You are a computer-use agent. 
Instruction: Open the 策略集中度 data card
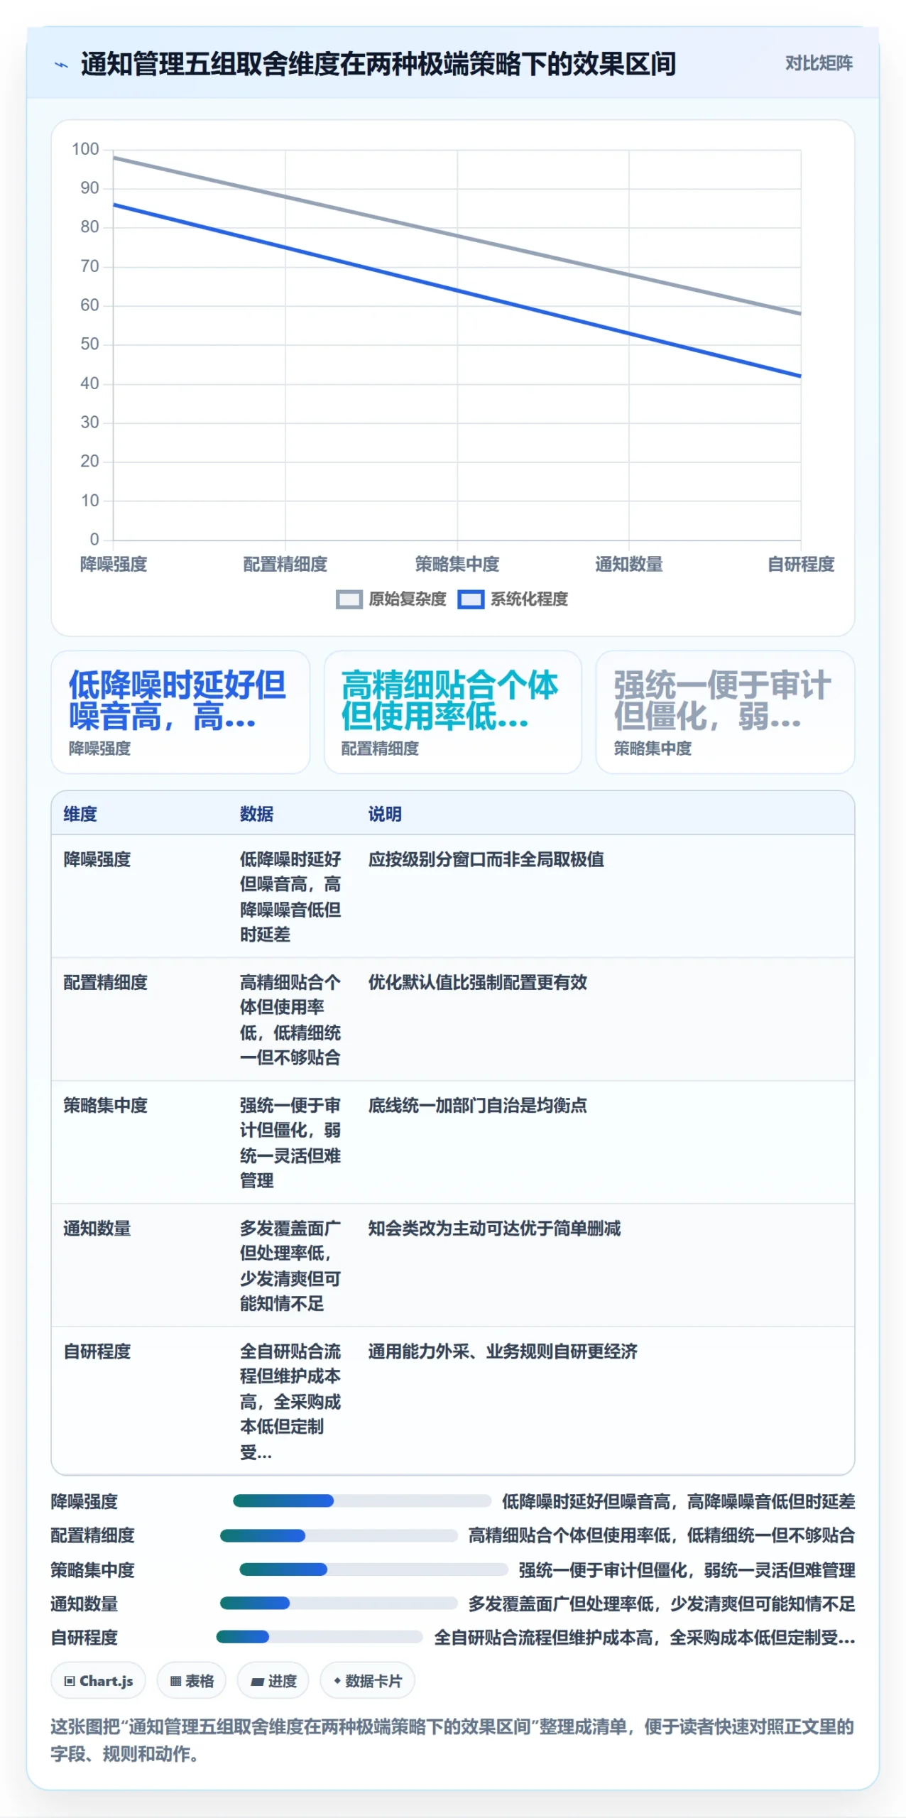[725, 712]
